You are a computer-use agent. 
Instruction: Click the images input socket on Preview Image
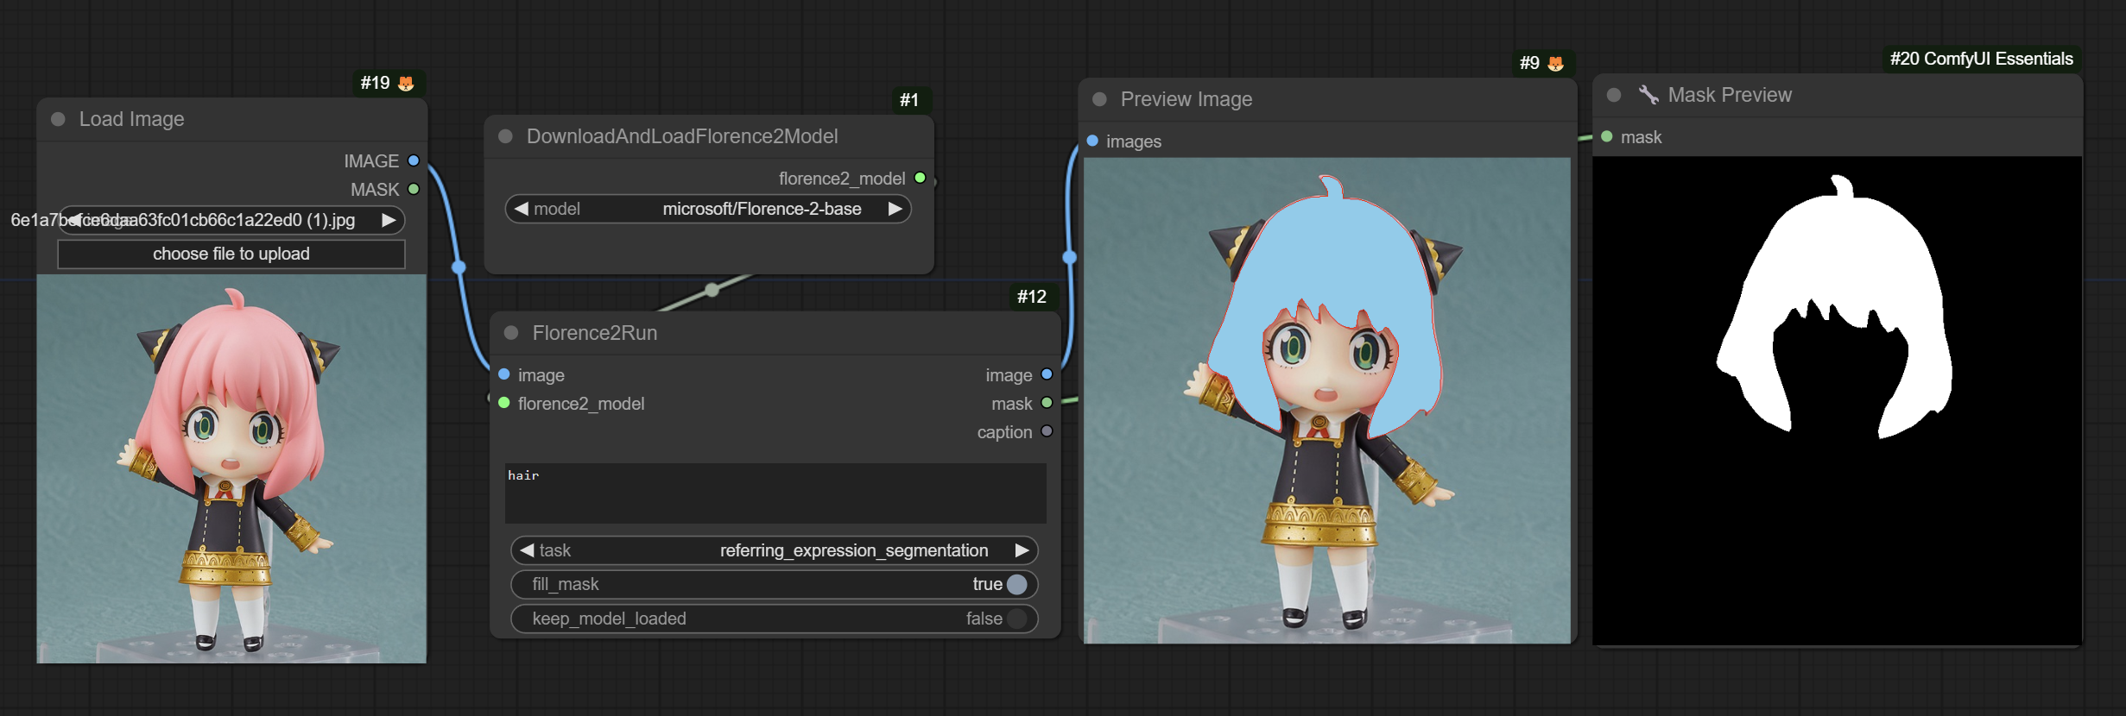point(1092,141)
